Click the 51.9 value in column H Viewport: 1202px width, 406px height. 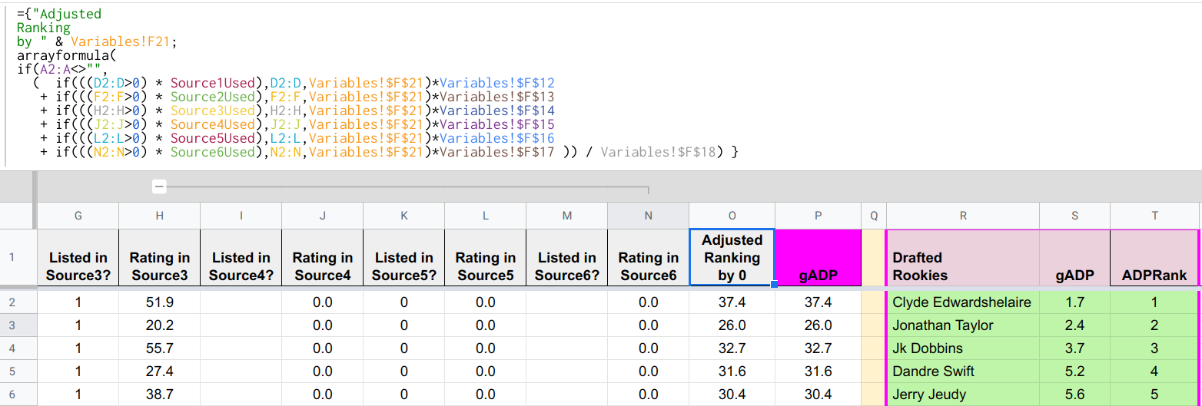[159, 302]
